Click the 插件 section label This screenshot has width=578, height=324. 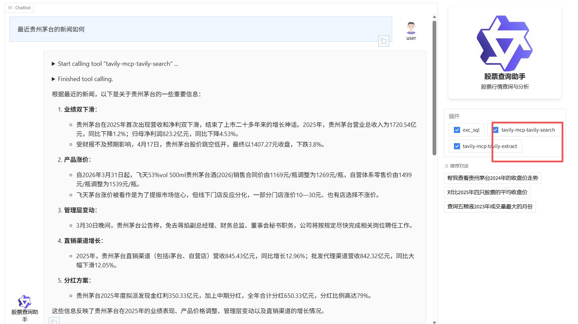tap(454, 116)
